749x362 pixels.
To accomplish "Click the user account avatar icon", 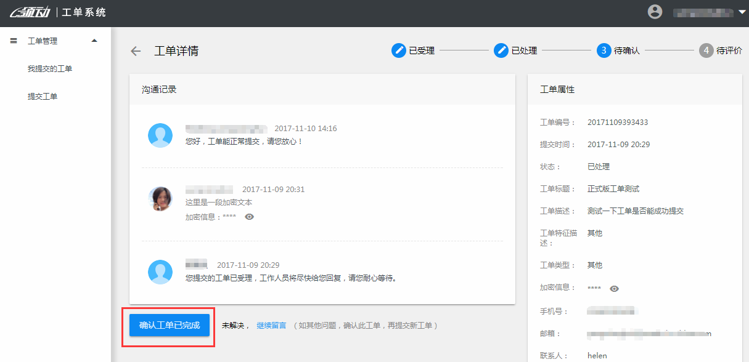I will point(655,12).
